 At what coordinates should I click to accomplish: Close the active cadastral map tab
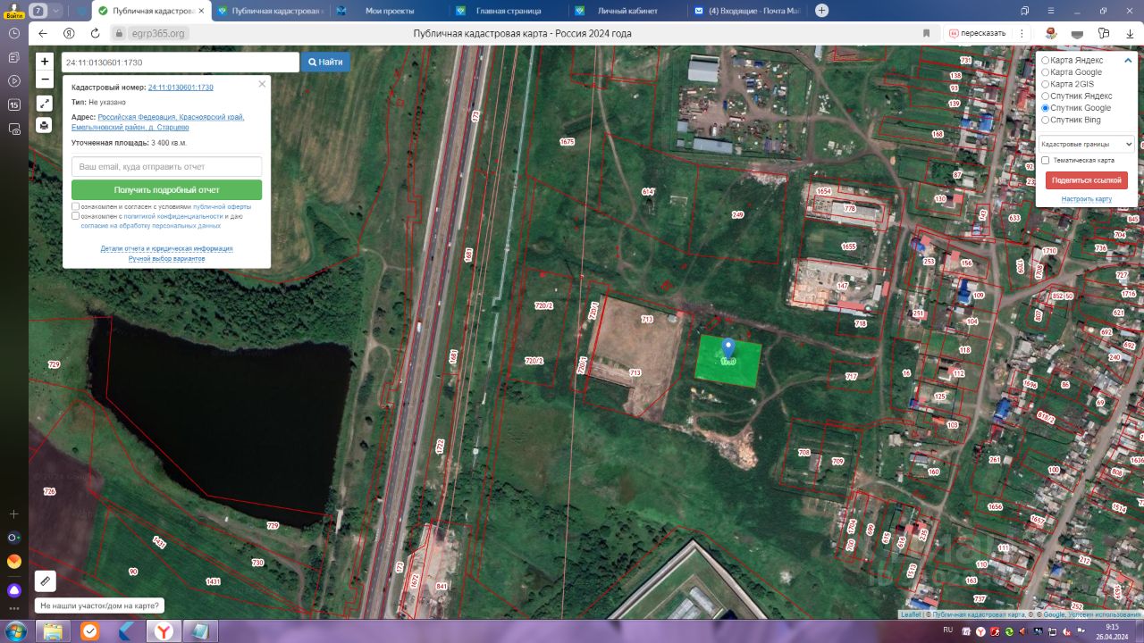200,11
